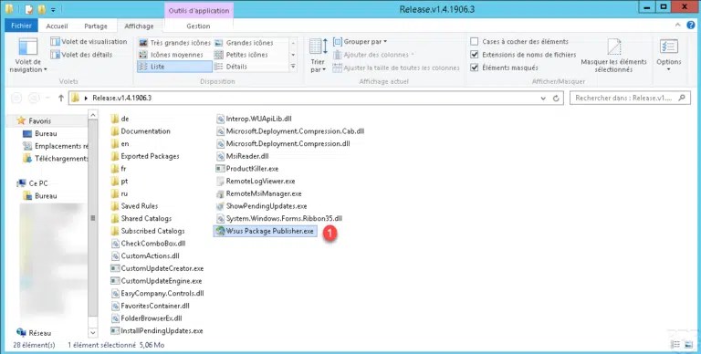Select CustomUpdateCreator.exe file
The width and height of the screenshot is (701, 354).
tap(157, 268)
